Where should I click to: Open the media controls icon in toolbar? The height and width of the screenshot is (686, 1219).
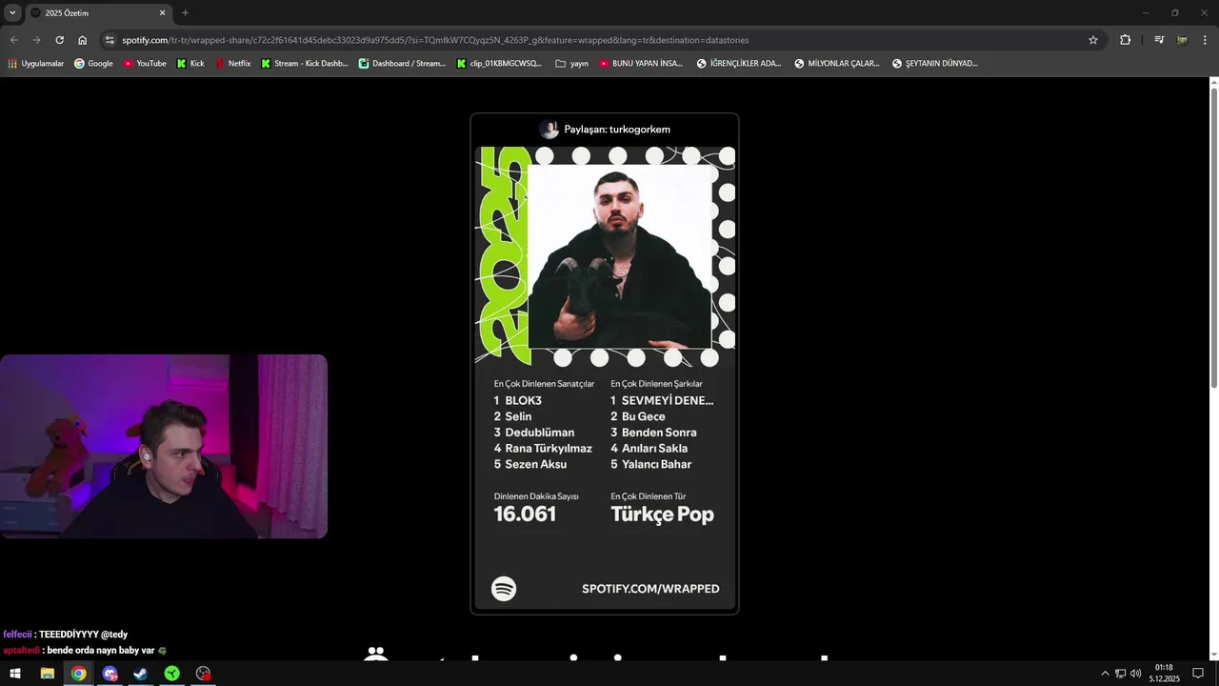[1159, 40]
